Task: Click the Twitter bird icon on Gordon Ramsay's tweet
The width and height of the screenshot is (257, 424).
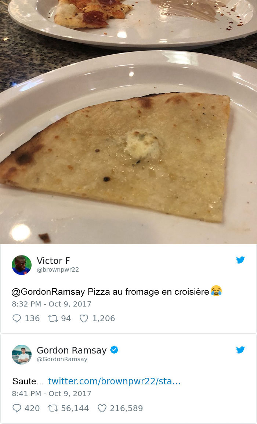Action: [240, 349]
